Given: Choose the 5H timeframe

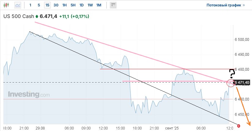Looking at the screenshot, I should (x=73, y=5).
